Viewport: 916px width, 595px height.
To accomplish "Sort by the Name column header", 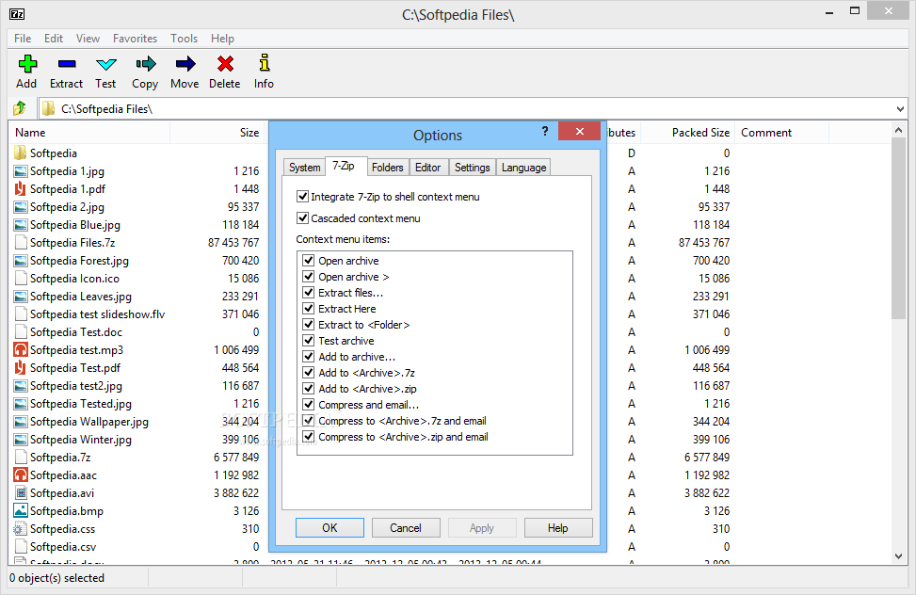I will [89, 133].
